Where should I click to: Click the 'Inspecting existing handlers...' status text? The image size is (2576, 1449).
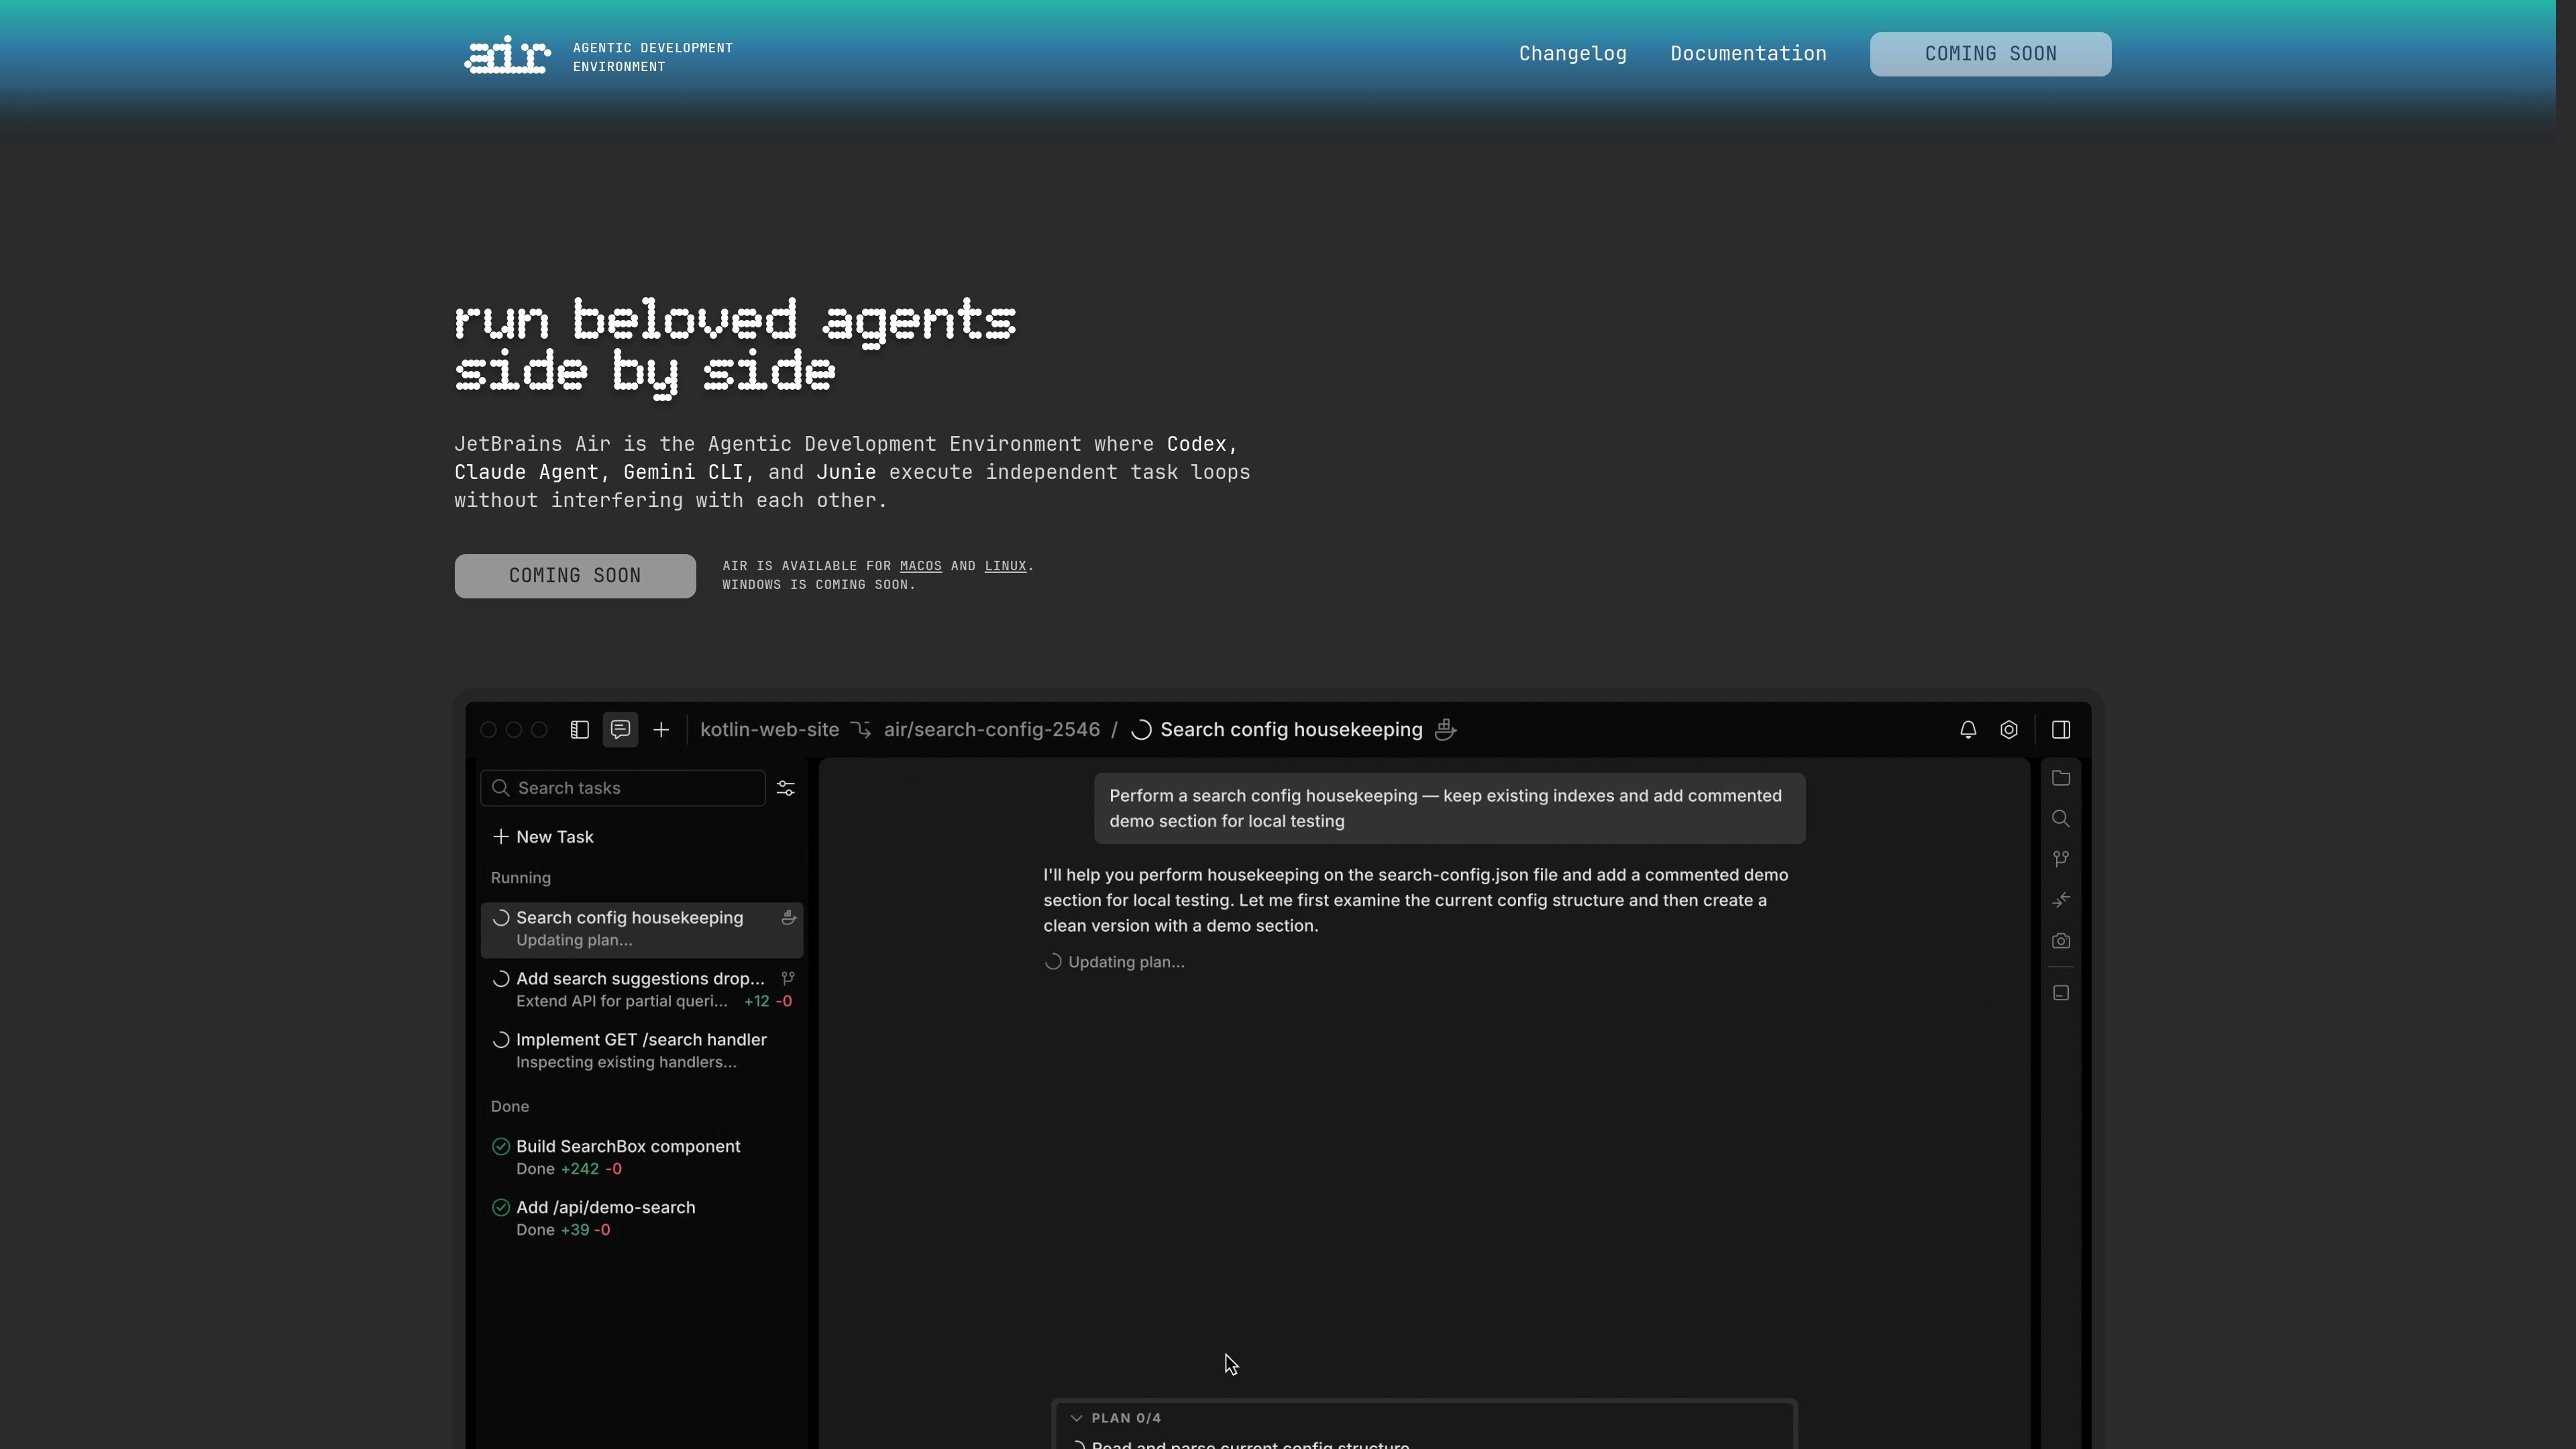click(x=626, y=1062)
